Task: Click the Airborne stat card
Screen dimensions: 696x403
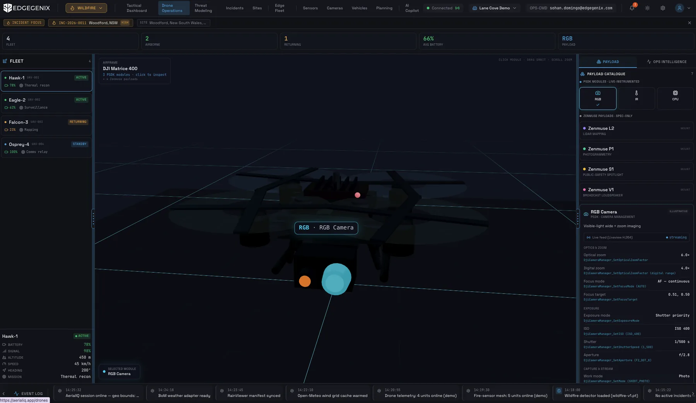Action: (209, 41)
